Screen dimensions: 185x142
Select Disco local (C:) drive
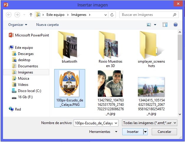pyautogui.click(x=29, y=91)
